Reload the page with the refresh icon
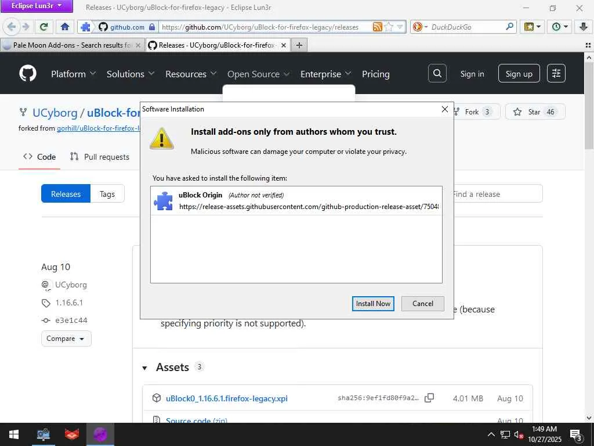Screen dimensions: 594x446 click(44, 27)
